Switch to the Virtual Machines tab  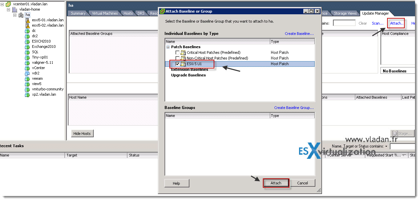coord(105,13)
